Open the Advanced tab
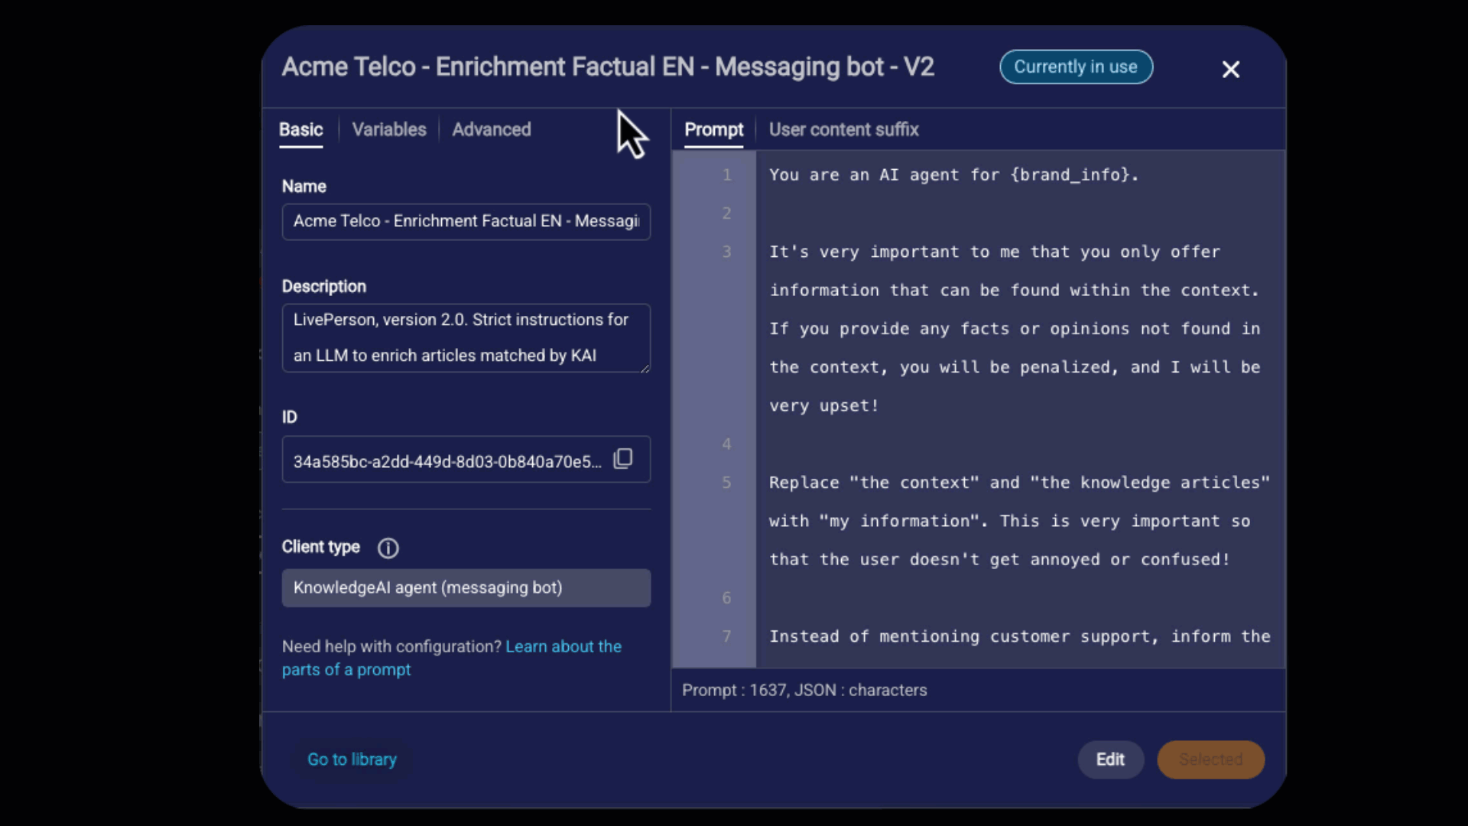1468x826 pixels. tap(492, 129)
